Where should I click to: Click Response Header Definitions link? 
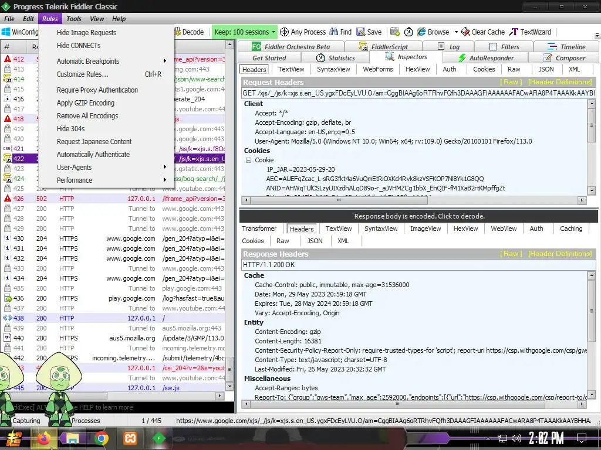point(560,254)
